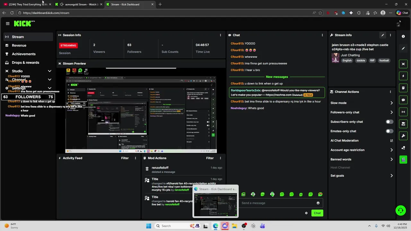
Task: Refresh the browser page
Action: (x=12, y=13)
